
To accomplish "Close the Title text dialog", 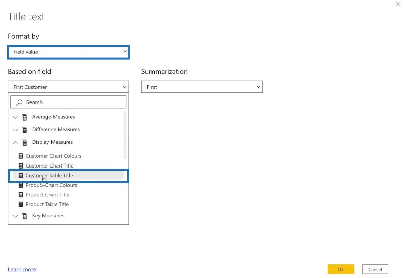I will point(398,4).
